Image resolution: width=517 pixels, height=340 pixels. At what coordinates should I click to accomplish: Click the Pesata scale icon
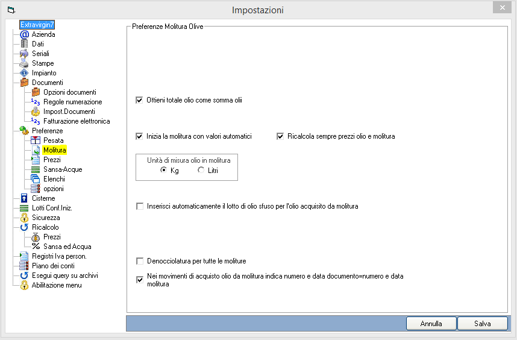click(x=36, y=140)
